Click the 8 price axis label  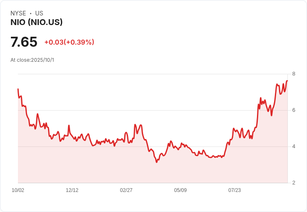[294, 74]
